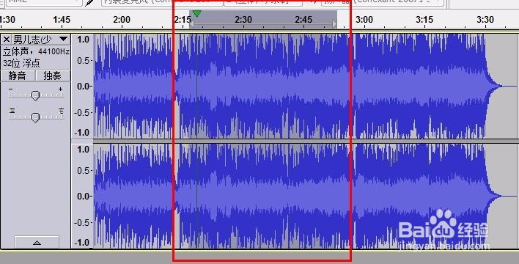Viewport: 519px width, 264px height.
Task: Click the track pan slider handle
Action: tap(35, 117)
